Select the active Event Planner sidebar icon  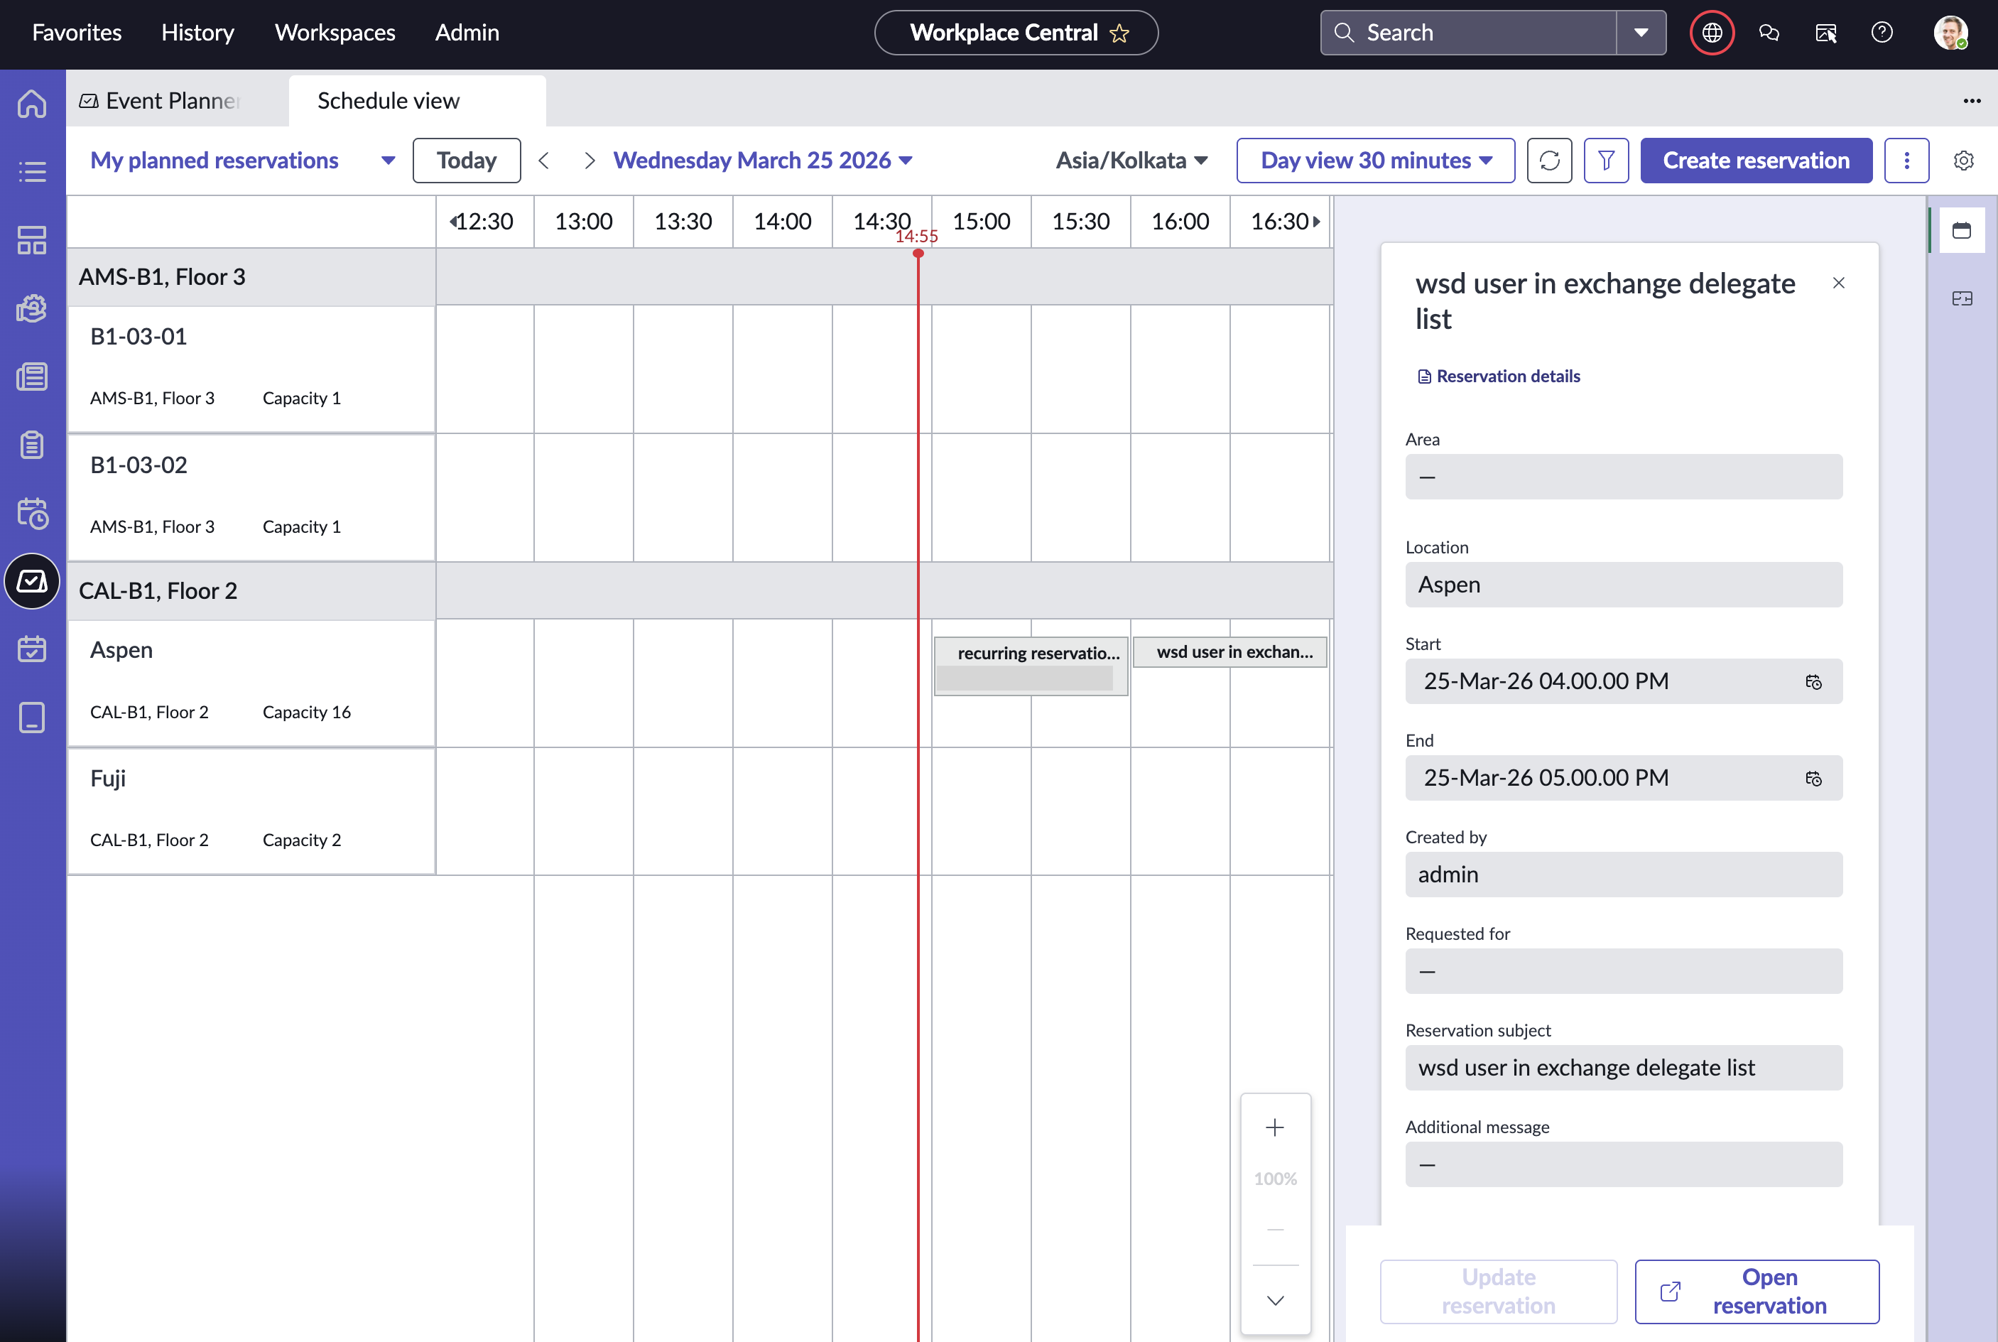[32, 581]
